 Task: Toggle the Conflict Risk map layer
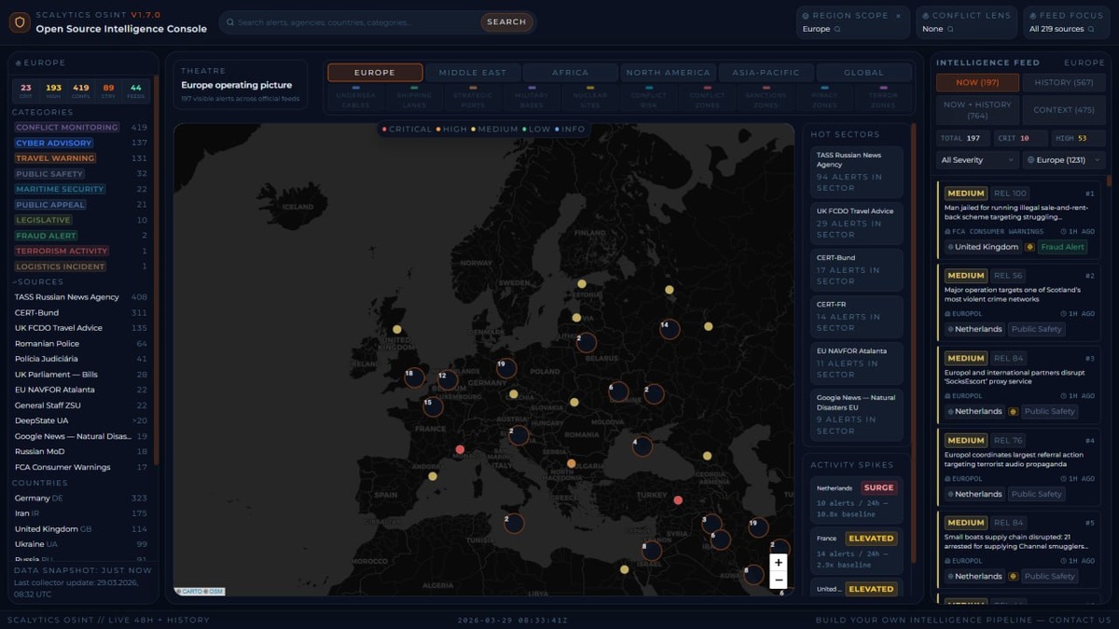(649, 98)
